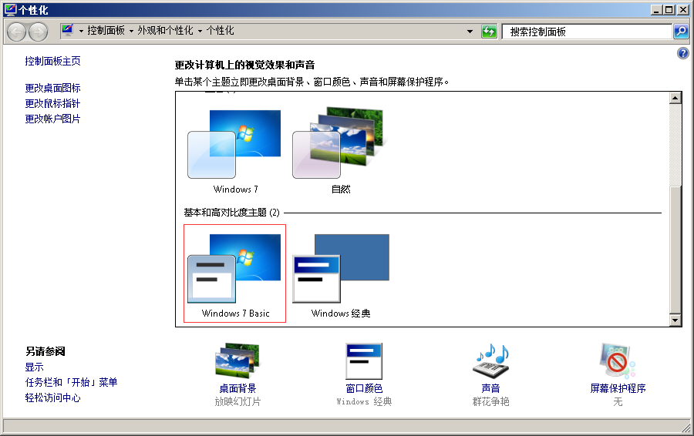
Task: Expand the dropdown arrow after 控制面板 breadcrumb
Action: [x=132, y=32]
